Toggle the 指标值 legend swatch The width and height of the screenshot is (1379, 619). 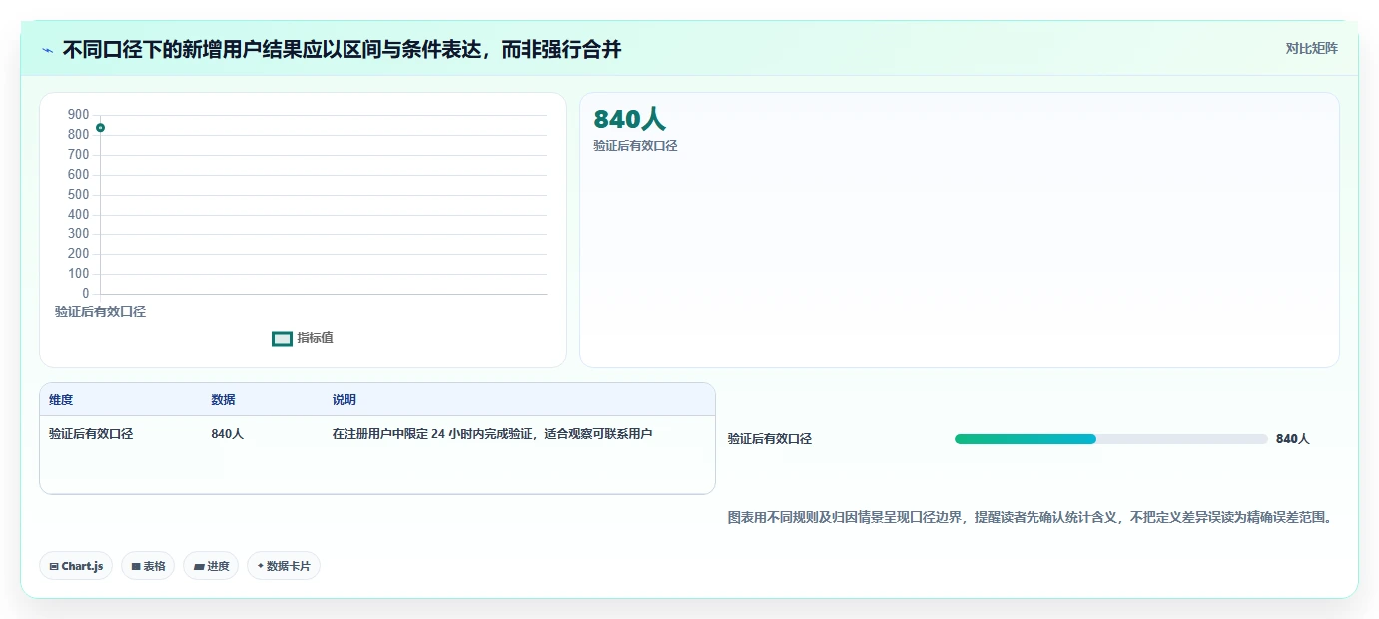click(x=282, y=339)
